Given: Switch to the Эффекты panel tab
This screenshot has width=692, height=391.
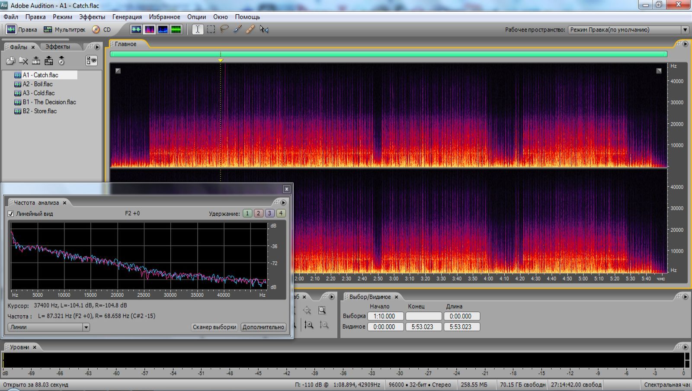Looking at the screenshot, I should coord(58,47).
